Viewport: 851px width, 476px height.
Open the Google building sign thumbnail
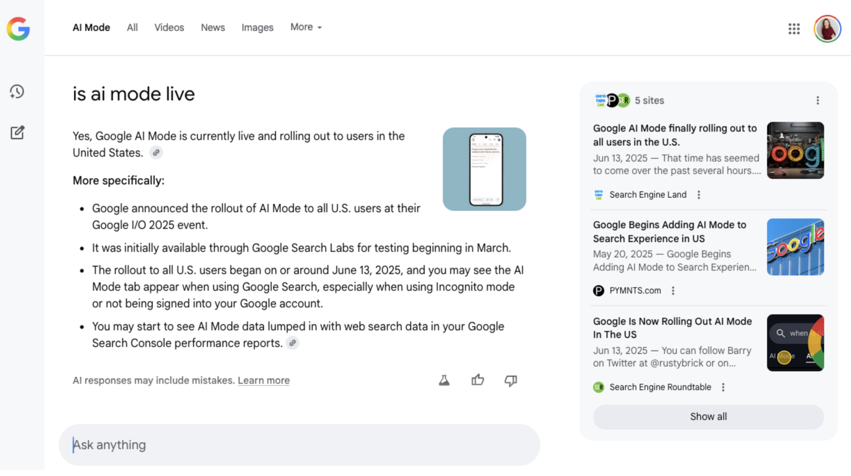coord(795,247)
